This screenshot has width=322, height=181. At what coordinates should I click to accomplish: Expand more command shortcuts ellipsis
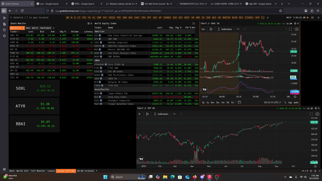coord(263,18)
